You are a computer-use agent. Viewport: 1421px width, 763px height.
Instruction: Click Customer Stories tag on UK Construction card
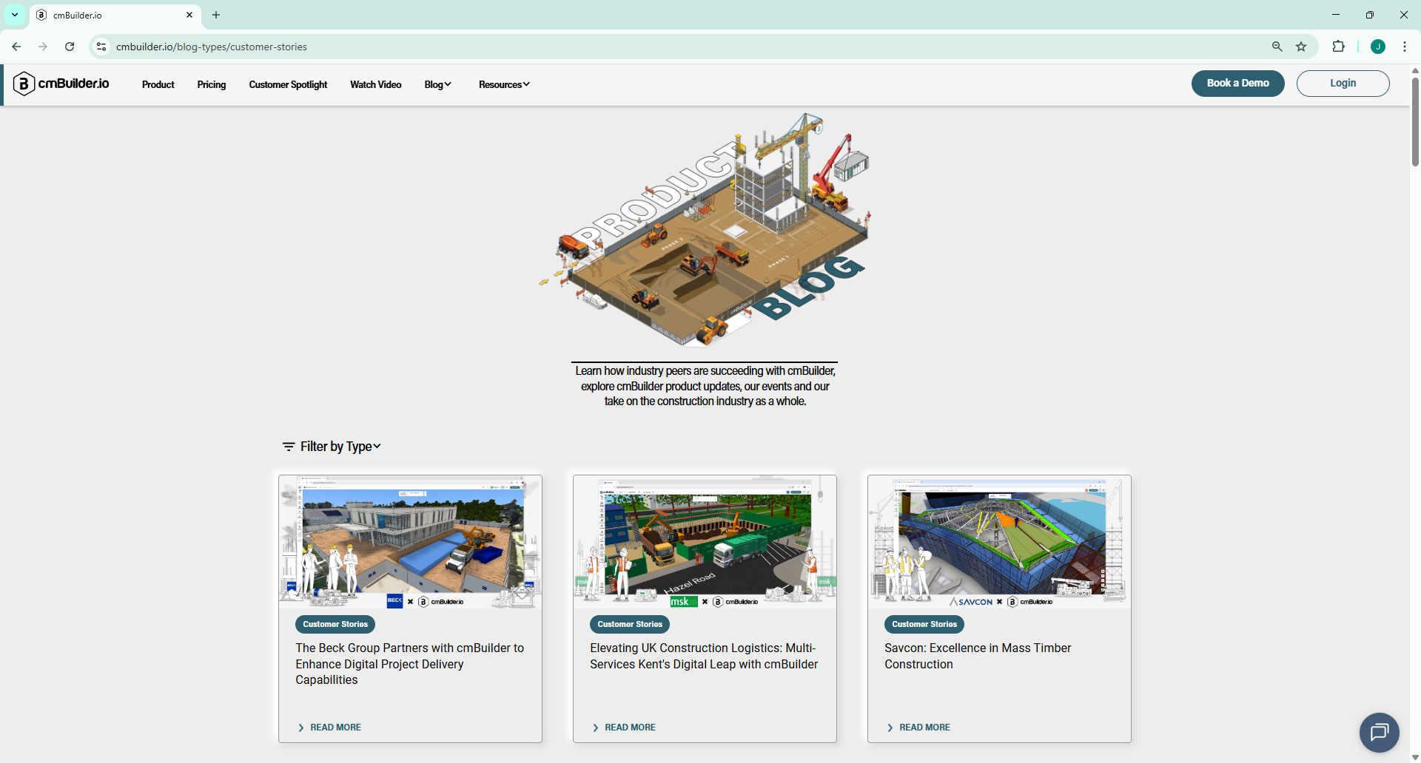[630, 625]
